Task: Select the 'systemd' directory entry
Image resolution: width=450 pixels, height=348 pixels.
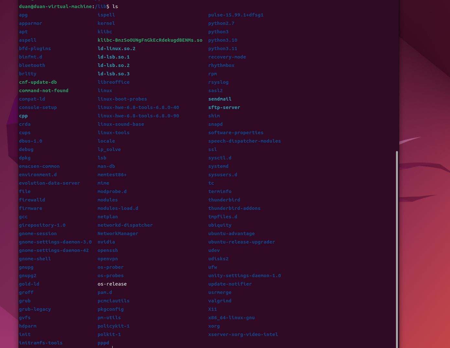Action: (218, 166)
